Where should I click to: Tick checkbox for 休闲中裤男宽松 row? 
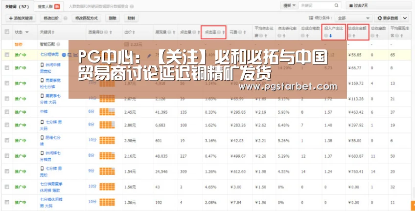coord(7,68)
